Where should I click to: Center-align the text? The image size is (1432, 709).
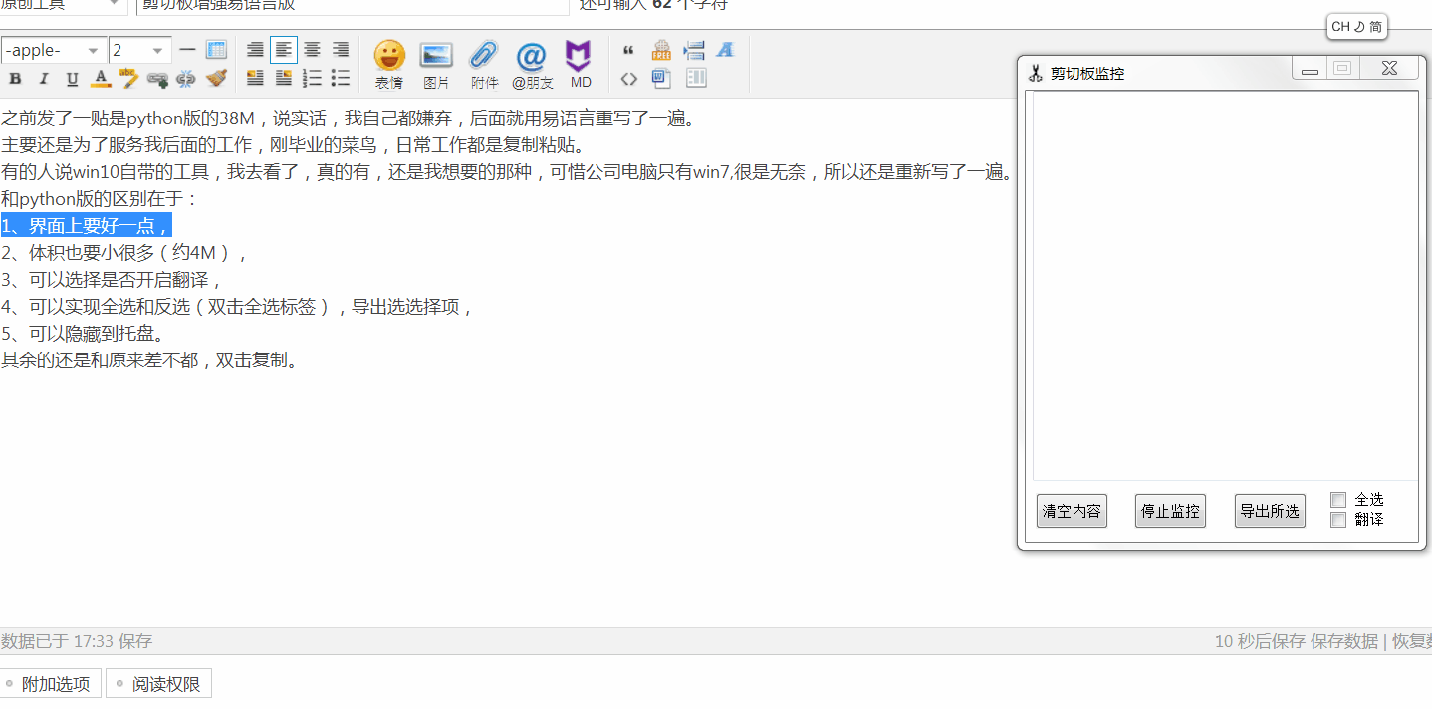pyautogui.click(x=312, y=50)
